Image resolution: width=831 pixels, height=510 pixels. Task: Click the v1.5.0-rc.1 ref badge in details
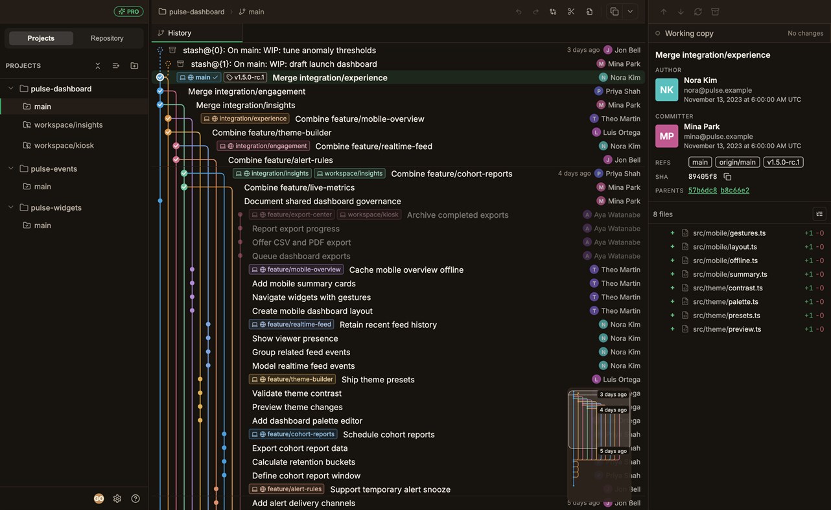[x=784, y=162]
